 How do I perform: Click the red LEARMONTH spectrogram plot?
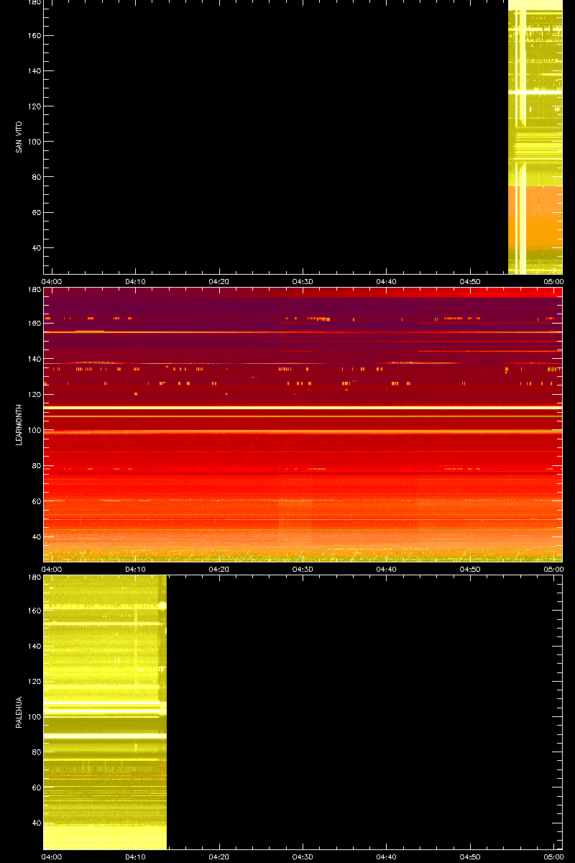(x=303, y=424)
